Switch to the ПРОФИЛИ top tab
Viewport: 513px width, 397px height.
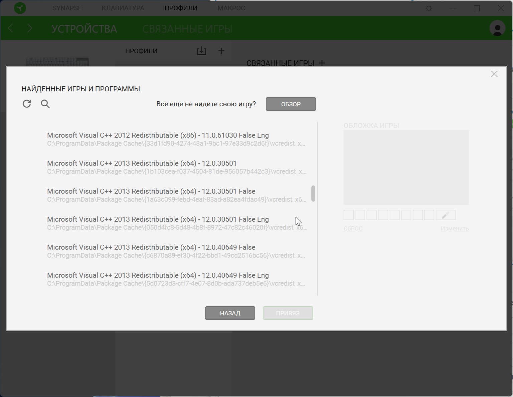pos(181,8)
